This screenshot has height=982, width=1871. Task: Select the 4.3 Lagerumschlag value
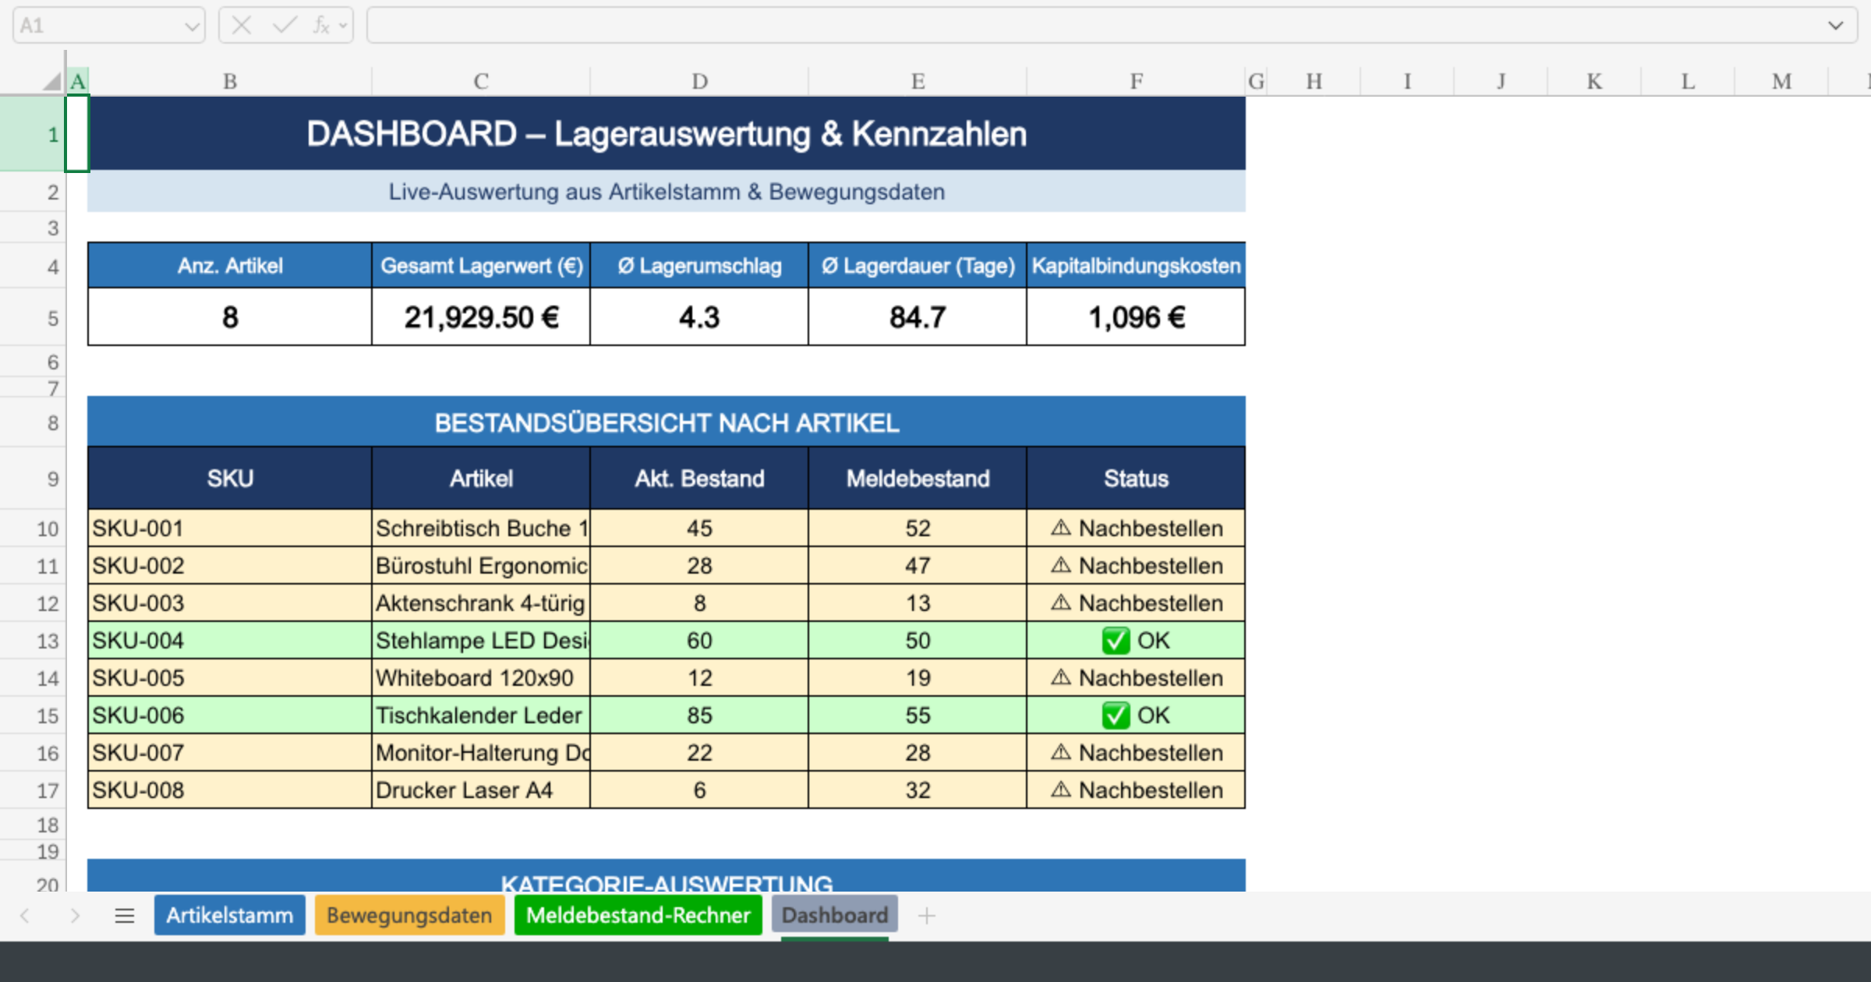pos(699,317)
